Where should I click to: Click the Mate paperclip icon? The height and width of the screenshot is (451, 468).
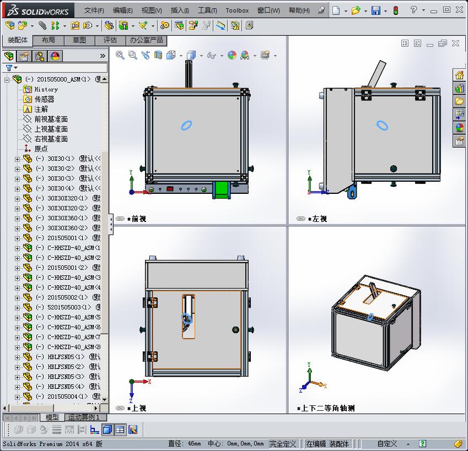[x=42, y=26]
